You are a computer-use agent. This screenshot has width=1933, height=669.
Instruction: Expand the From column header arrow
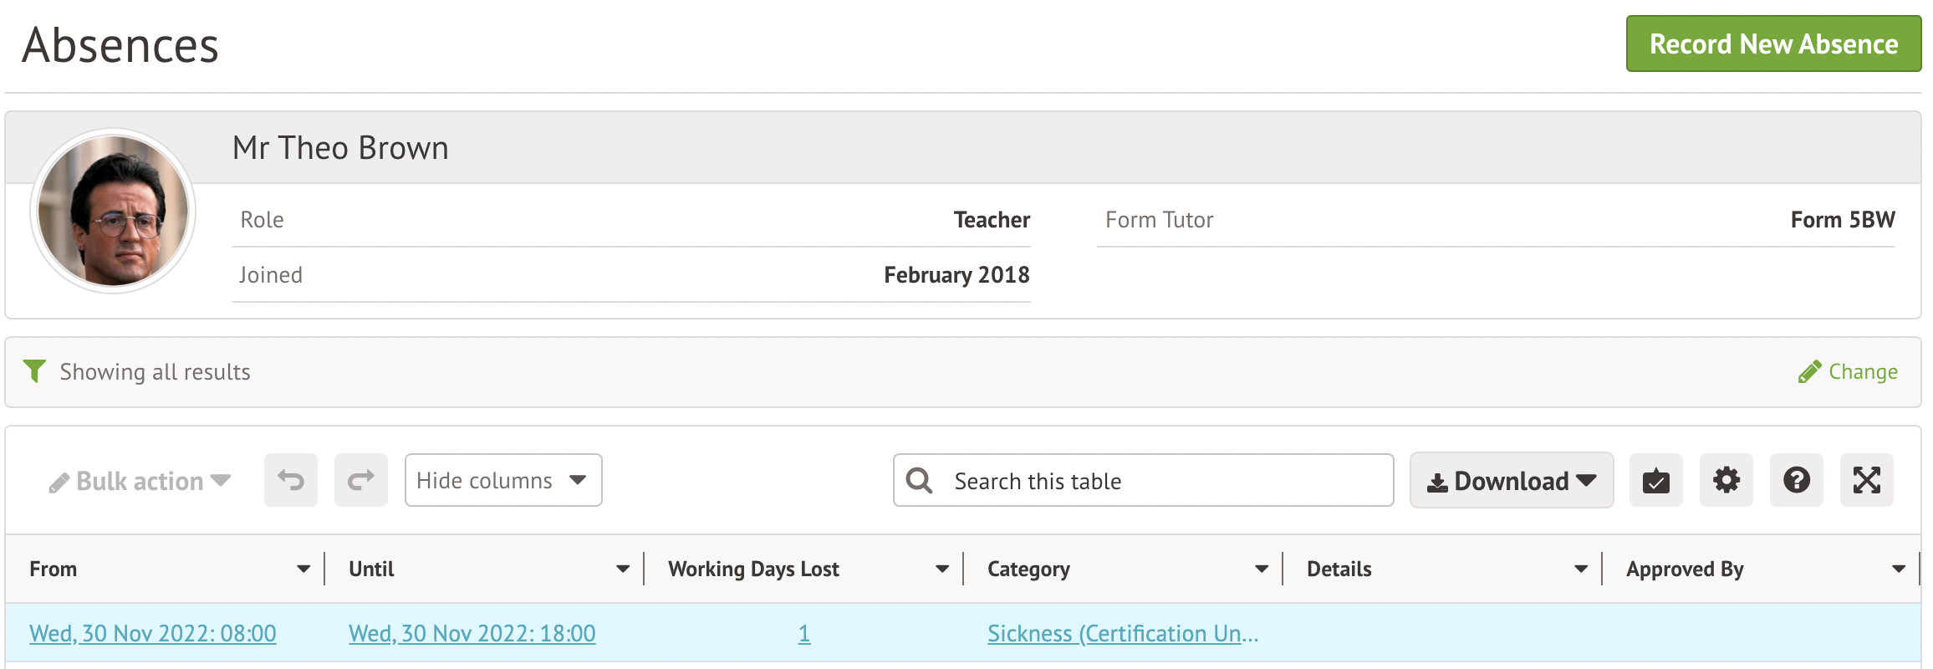click(x=303, y=569)
